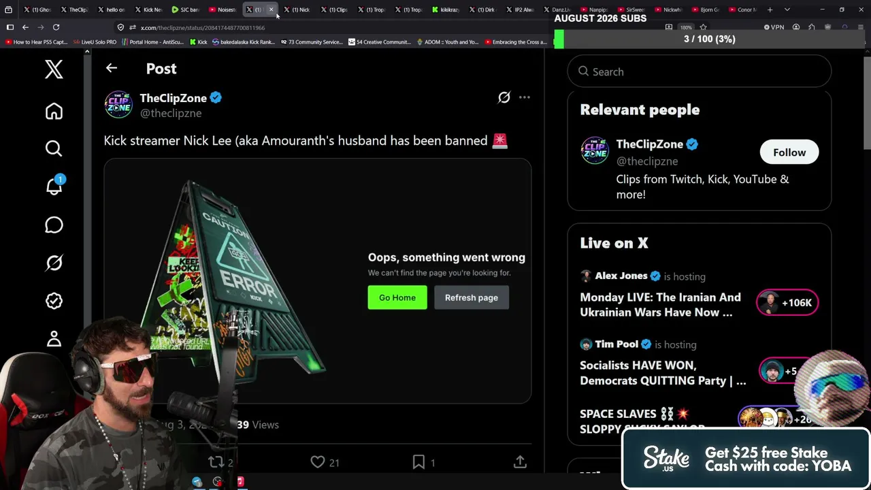Open TheClipZone author name on the post

tap(174, 98)
